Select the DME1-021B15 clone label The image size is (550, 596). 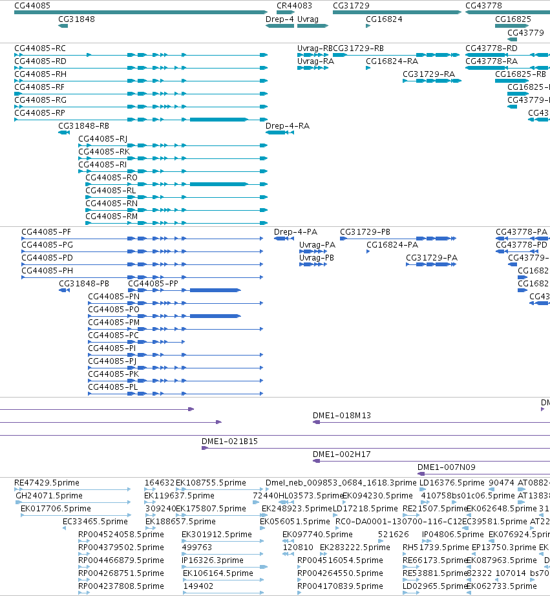[x=229, y=442]
